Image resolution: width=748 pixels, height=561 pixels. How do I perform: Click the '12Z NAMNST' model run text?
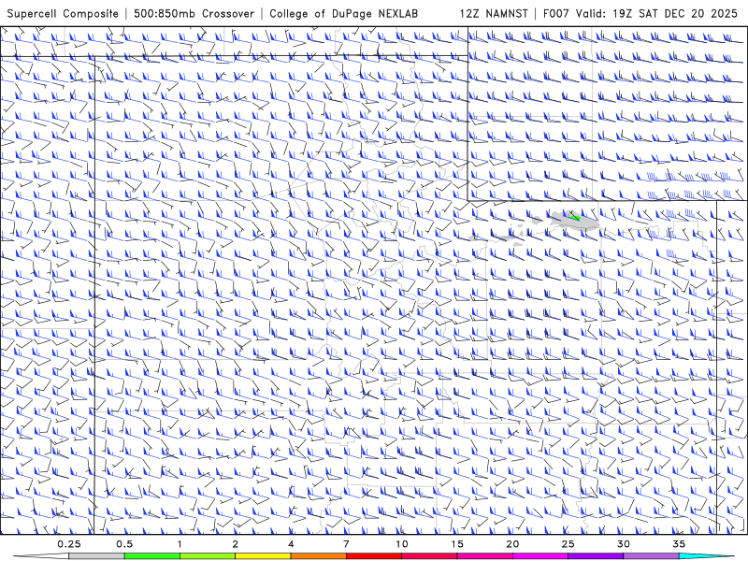pyautogui.click(x=494, y=14)
